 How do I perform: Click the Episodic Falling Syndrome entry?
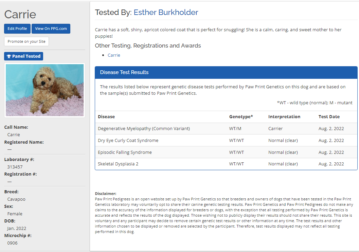pos(125,152)
